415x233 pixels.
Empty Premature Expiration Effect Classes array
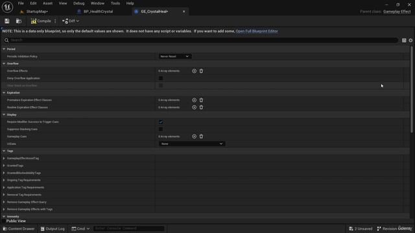tap(201, 100)
